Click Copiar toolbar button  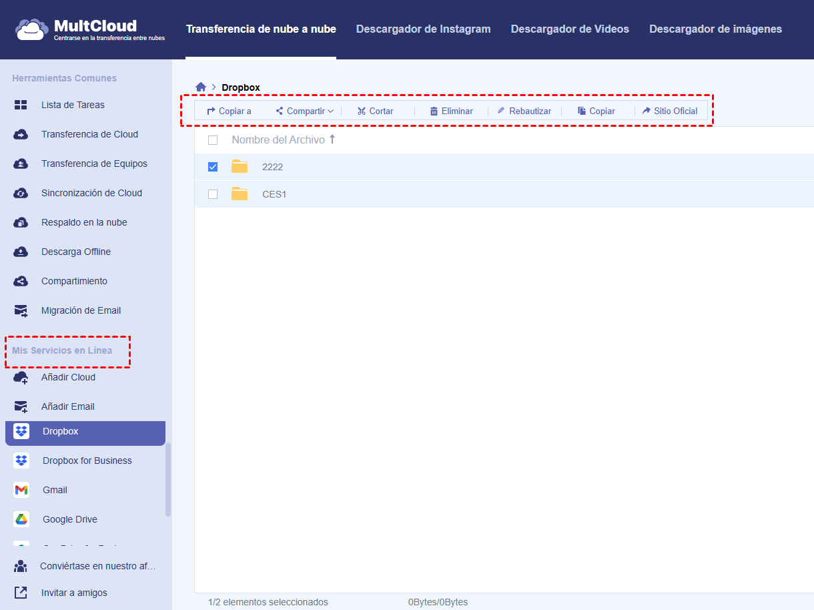click(x=596, y=111)
